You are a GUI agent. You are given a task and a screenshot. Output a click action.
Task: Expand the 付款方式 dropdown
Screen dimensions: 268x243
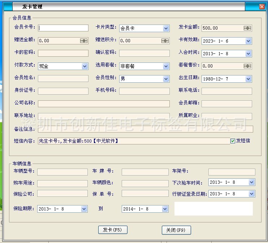pyautogui.click(x=85, y=66)
